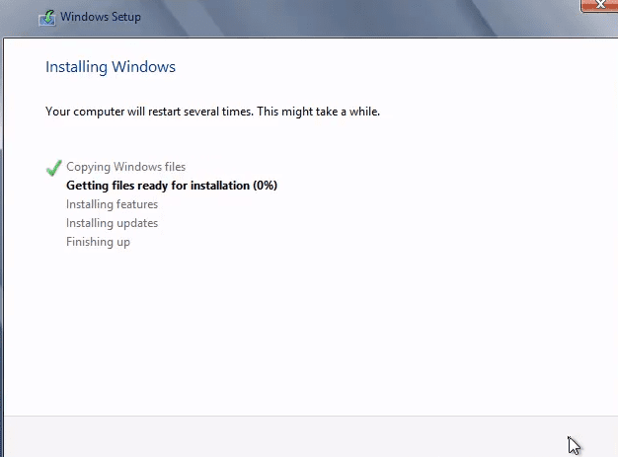The image size is (618, 457).
Task: Click the 'Windows Setup' title text
Action: [101, 17]
